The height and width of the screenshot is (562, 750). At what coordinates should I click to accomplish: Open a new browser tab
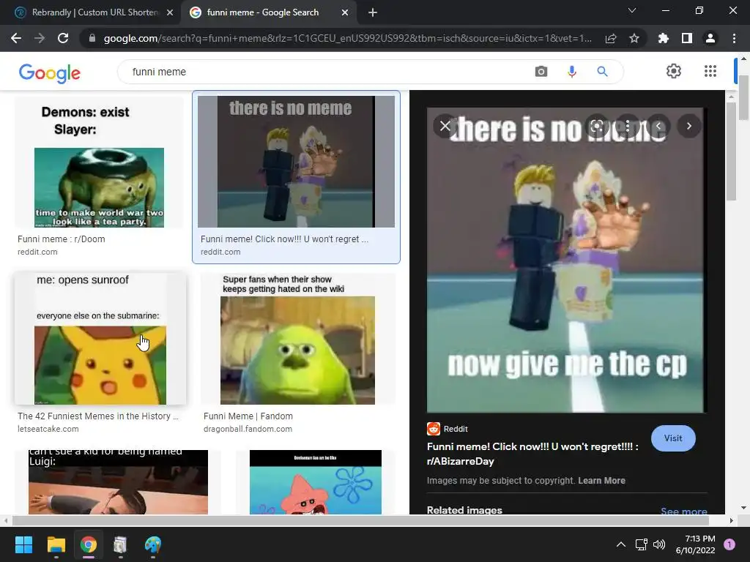click(373, 12)
